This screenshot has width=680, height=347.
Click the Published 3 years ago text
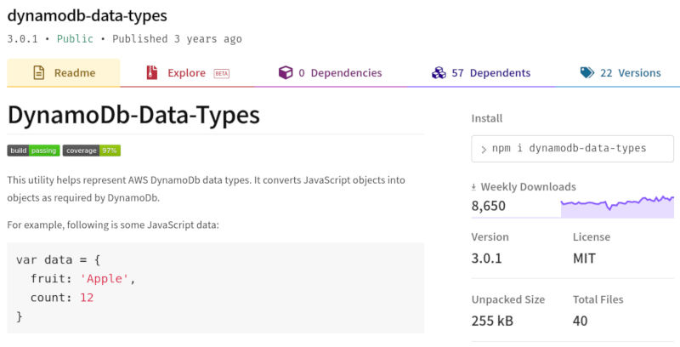pos(177,38)
